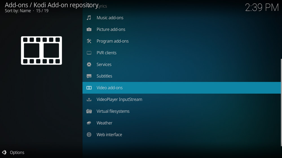Click the film strip icon for Video add-ons

click(89, 88)
